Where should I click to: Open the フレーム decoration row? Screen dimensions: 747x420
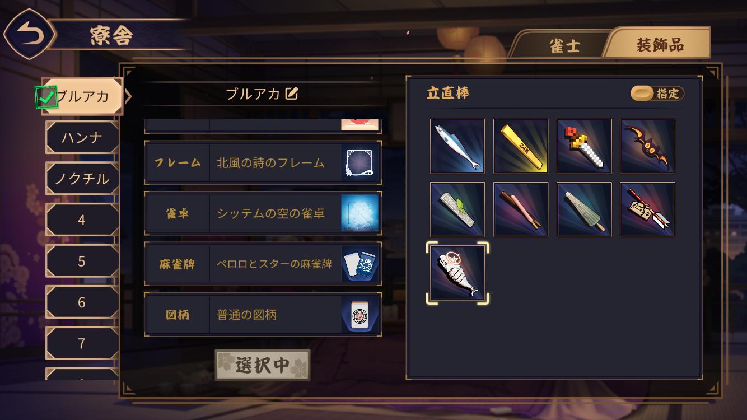[263, 162]
